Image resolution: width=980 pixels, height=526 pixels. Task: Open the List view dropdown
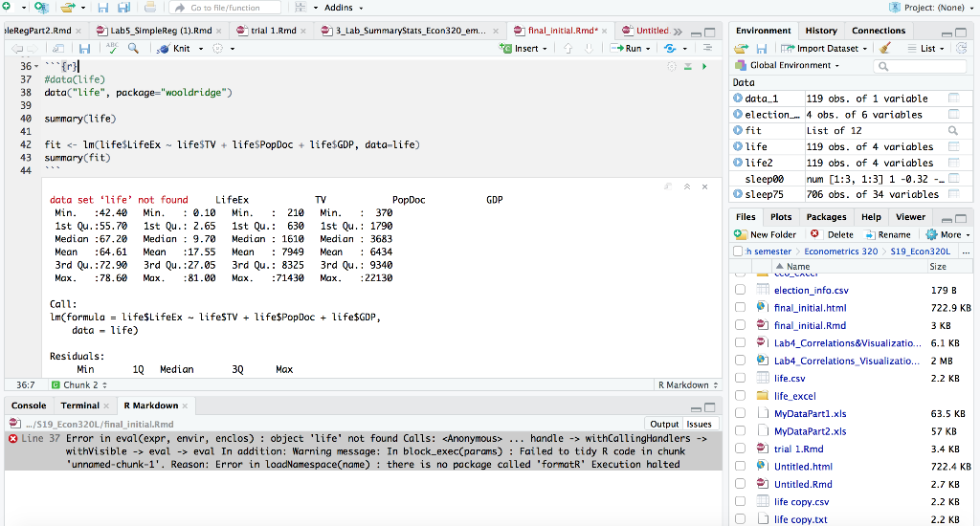[x=926, y=48]
